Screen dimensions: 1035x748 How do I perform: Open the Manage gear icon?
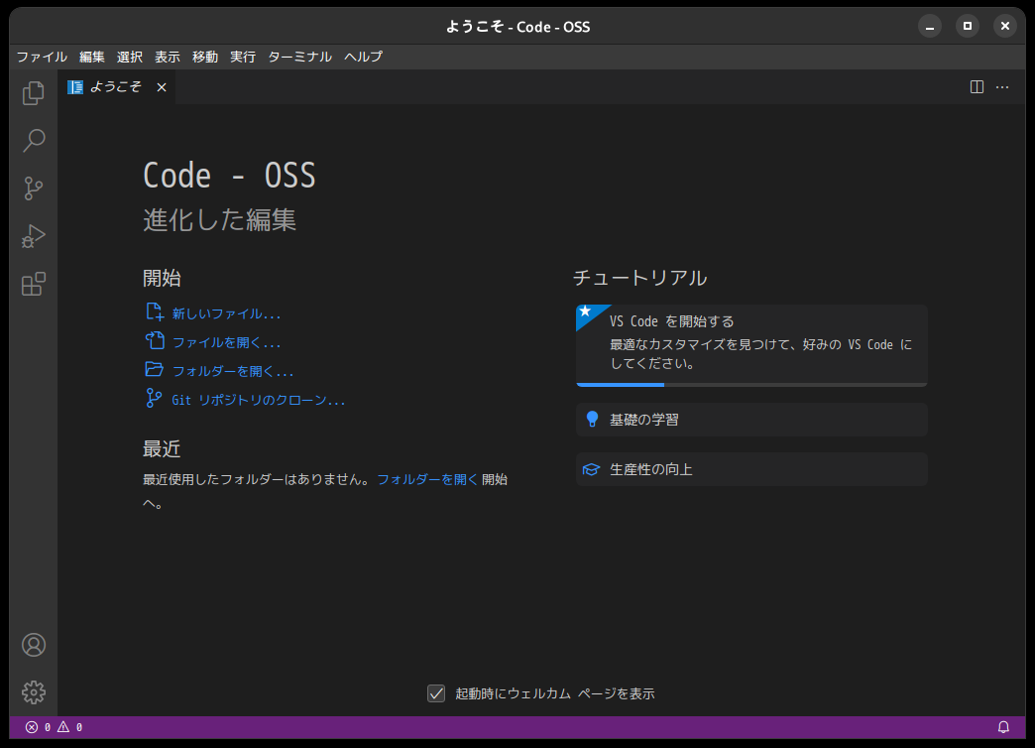click(x=33, y=692)
